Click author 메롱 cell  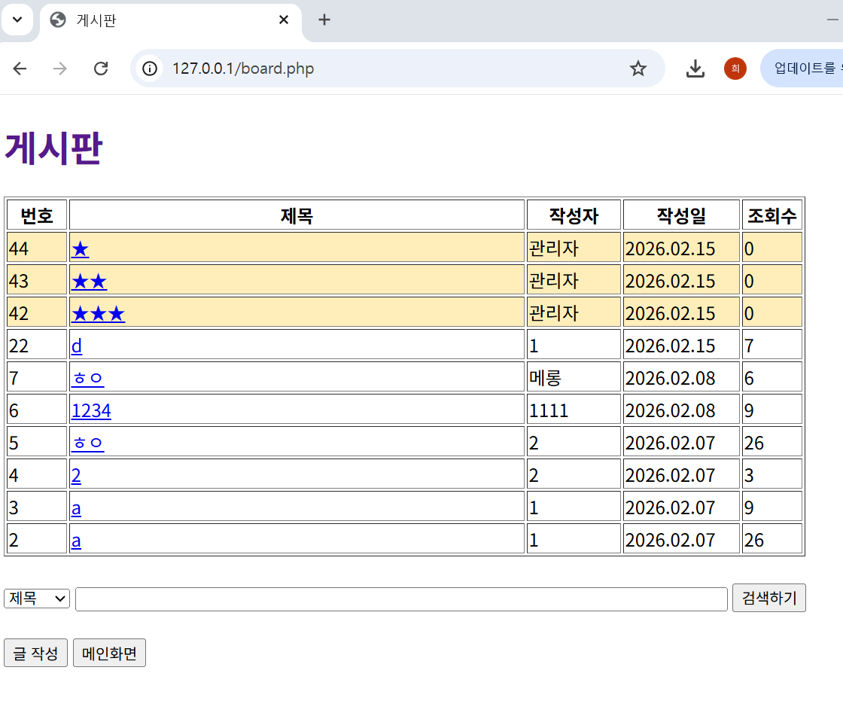(574, 377)
